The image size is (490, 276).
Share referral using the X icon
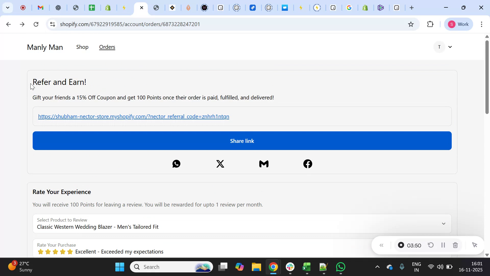click(x=220, y=164)
